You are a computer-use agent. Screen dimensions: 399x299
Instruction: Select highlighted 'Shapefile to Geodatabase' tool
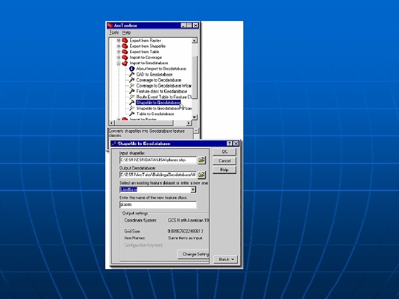pos(158,102)
